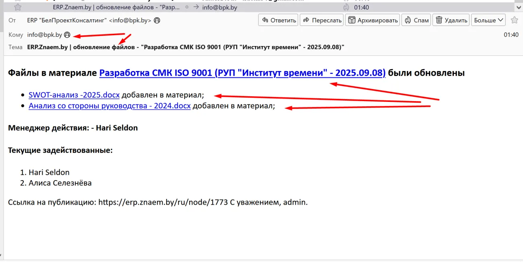
Task: Click the recipient address info@bpk.by in Кому
Action: click(x=45, y=35)
